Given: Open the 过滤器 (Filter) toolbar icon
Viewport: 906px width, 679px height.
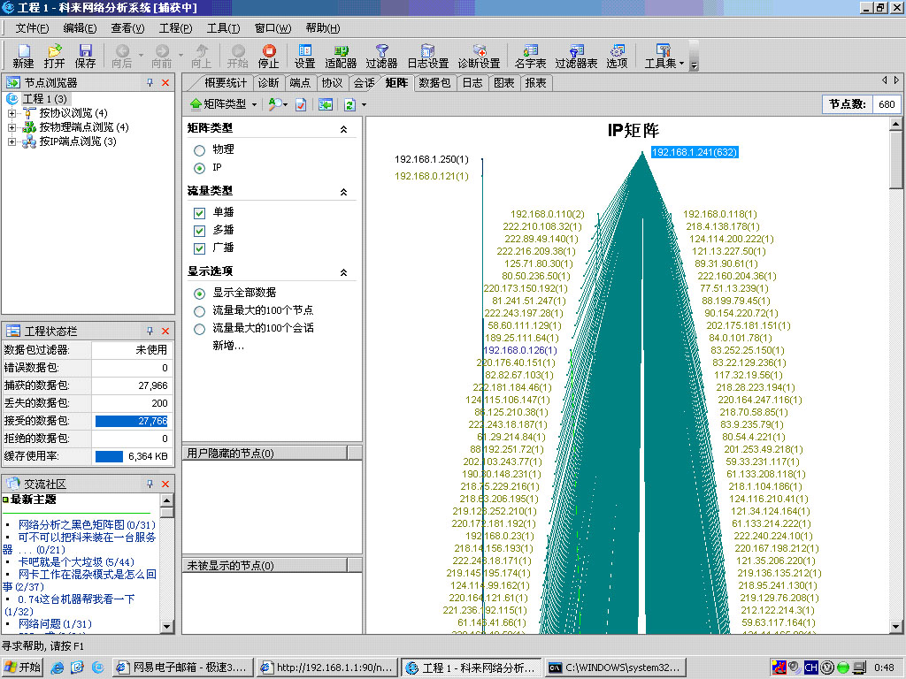Looking at the screenshot, I should (x=381, y=56).
